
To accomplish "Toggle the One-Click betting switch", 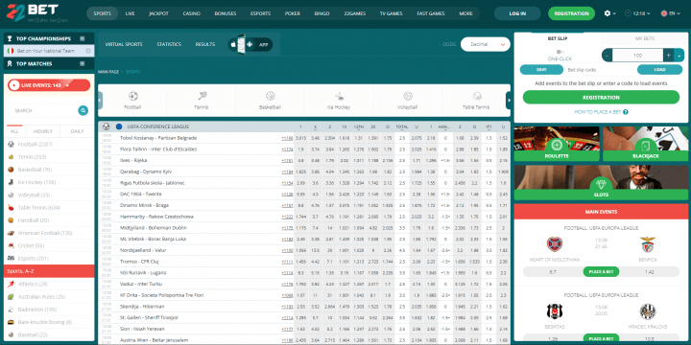I will [x=560, y=52].
